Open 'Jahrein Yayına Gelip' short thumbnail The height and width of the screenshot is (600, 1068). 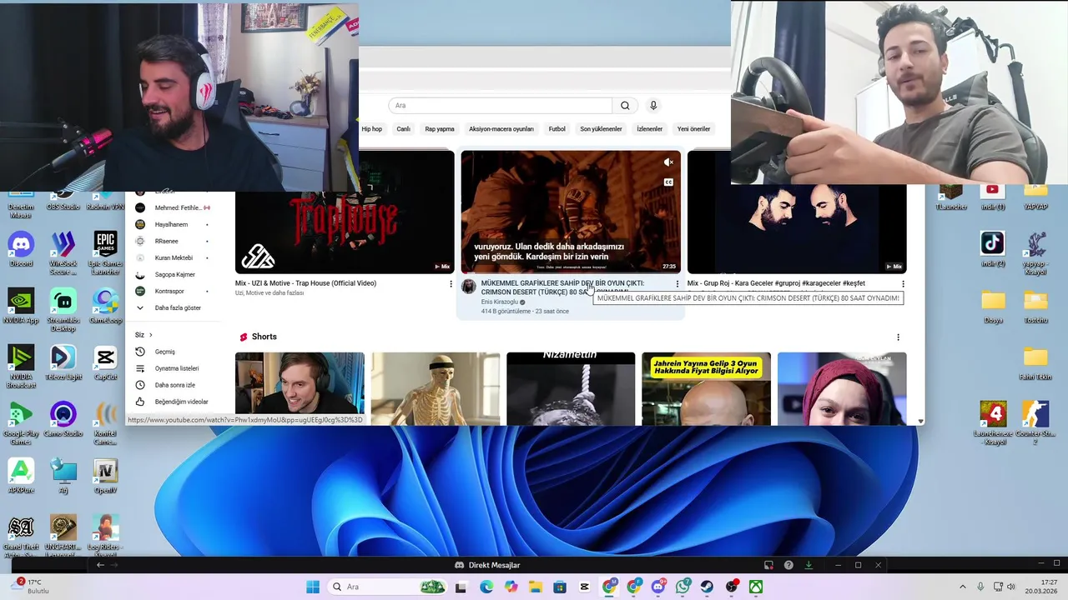coord(706,388)
